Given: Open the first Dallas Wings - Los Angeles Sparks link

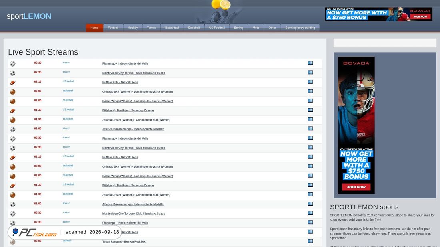Looking at the screenshot, I should pyautogui.click(x=138, y=101).
